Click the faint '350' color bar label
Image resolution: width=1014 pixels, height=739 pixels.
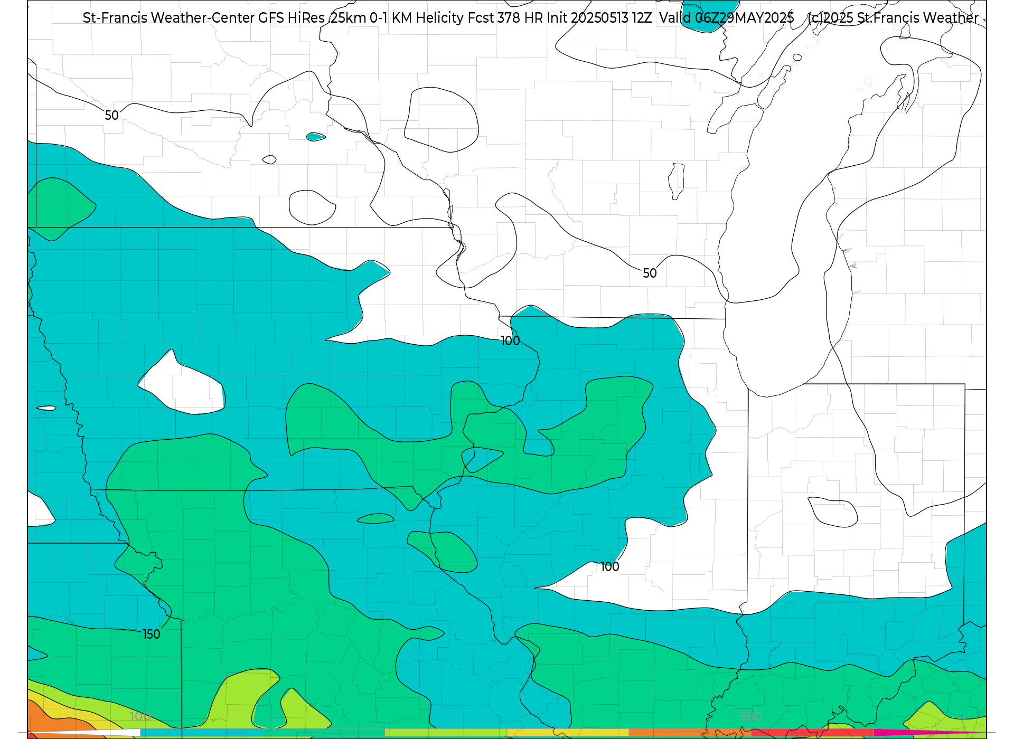click(751, 716)
